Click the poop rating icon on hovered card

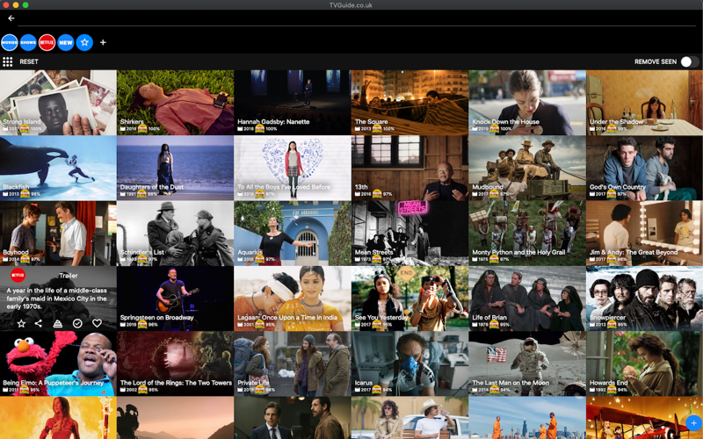point(58,323)
